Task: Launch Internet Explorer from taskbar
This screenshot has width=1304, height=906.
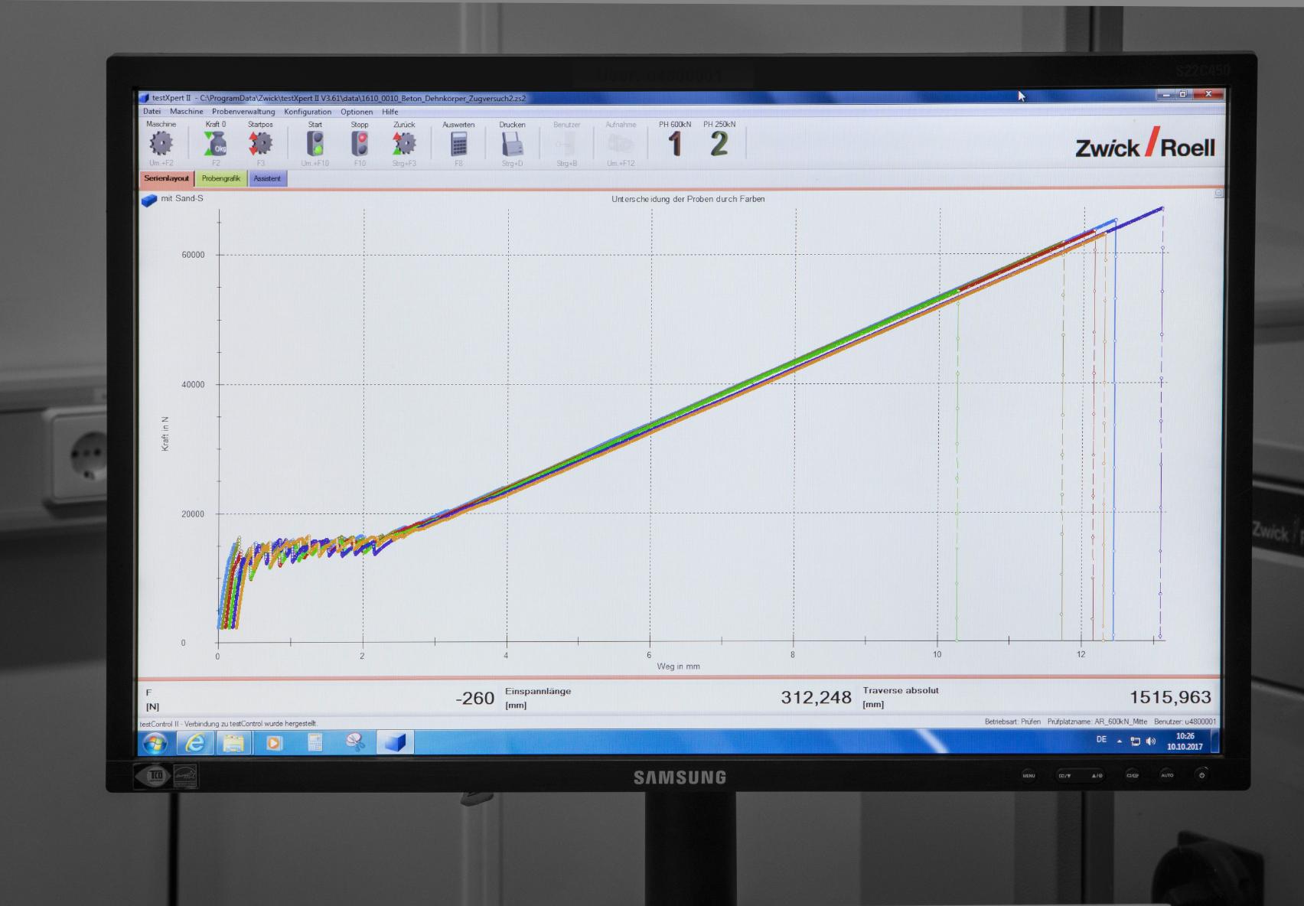Action: 195,742
